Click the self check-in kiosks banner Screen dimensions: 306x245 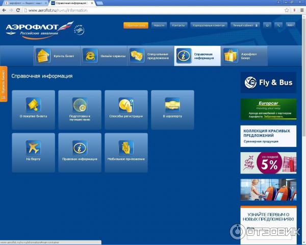coord(268,190)
